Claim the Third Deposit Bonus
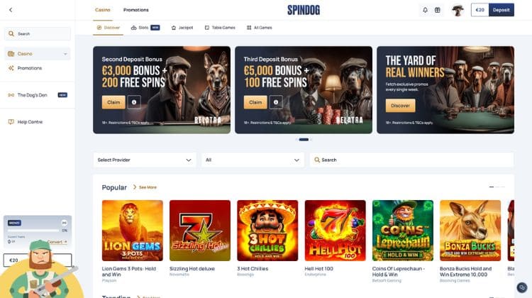Image resolution: width=532 pixels, height=298 pixels. point(255,102)
